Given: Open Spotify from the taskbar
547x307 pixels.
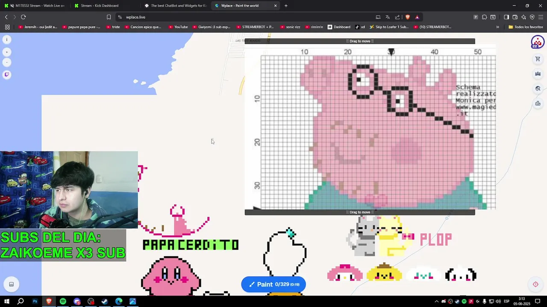Looking at the screenshot, I should (63, 301).
